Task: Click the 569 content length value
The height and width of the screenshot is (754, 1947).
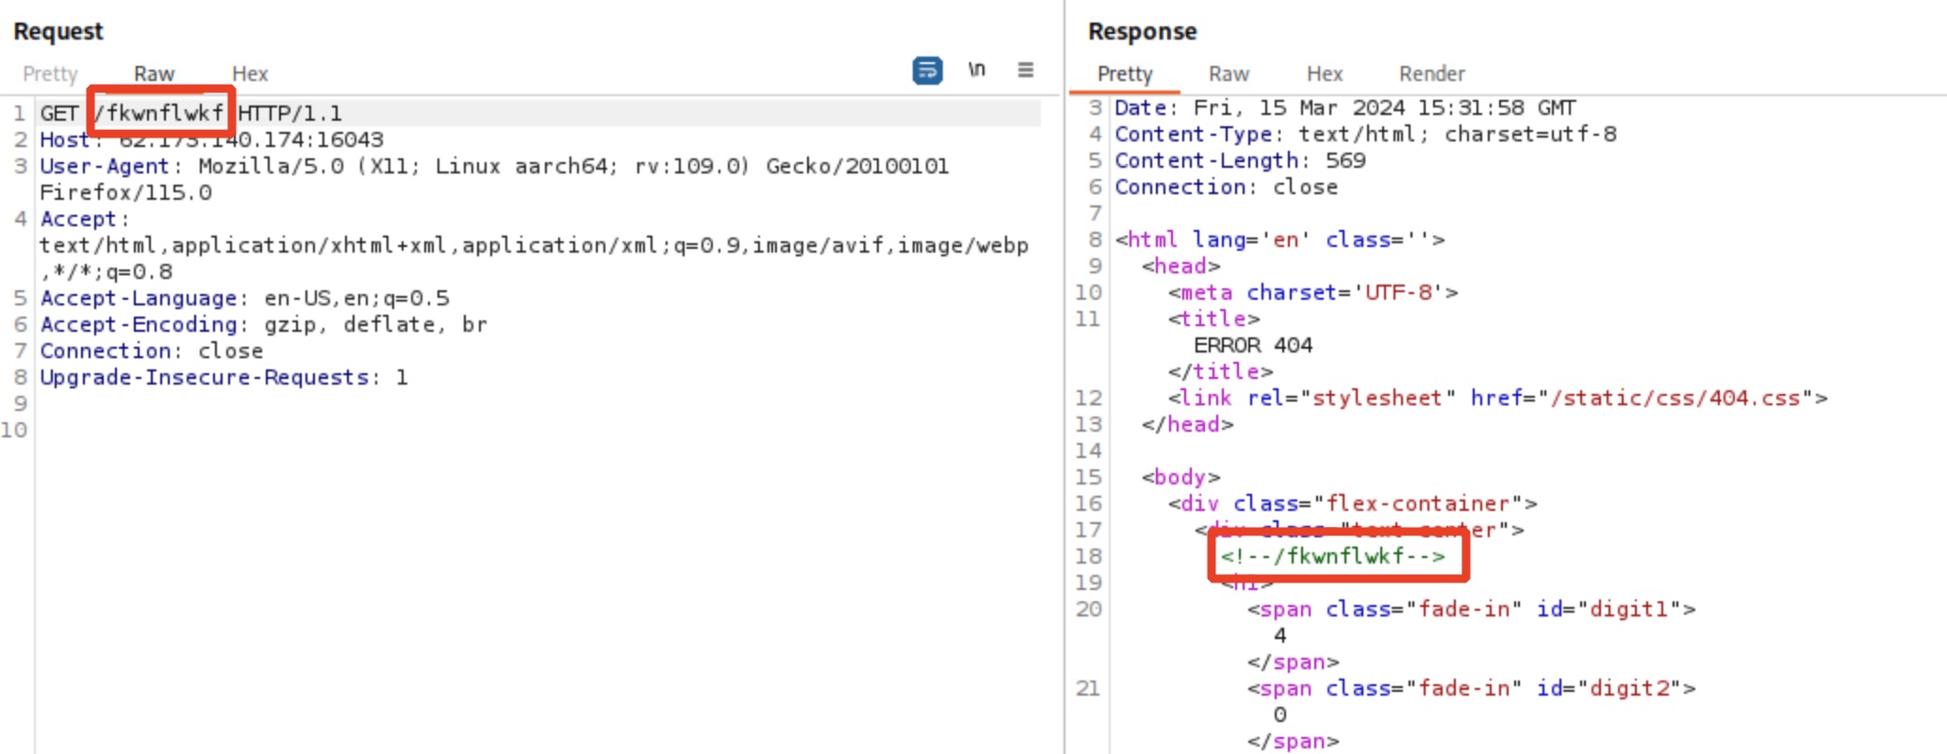Action: tap(1345, 160)
